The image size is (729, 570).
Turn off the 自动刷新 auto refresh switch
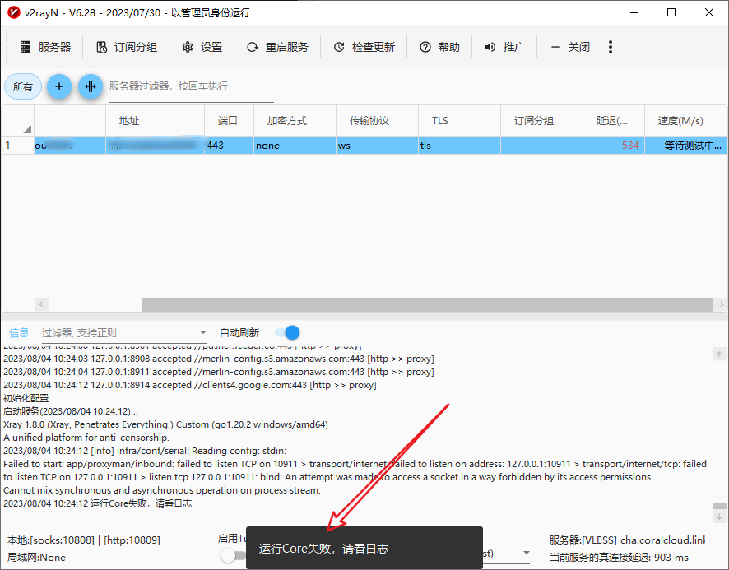pos(287,332)
